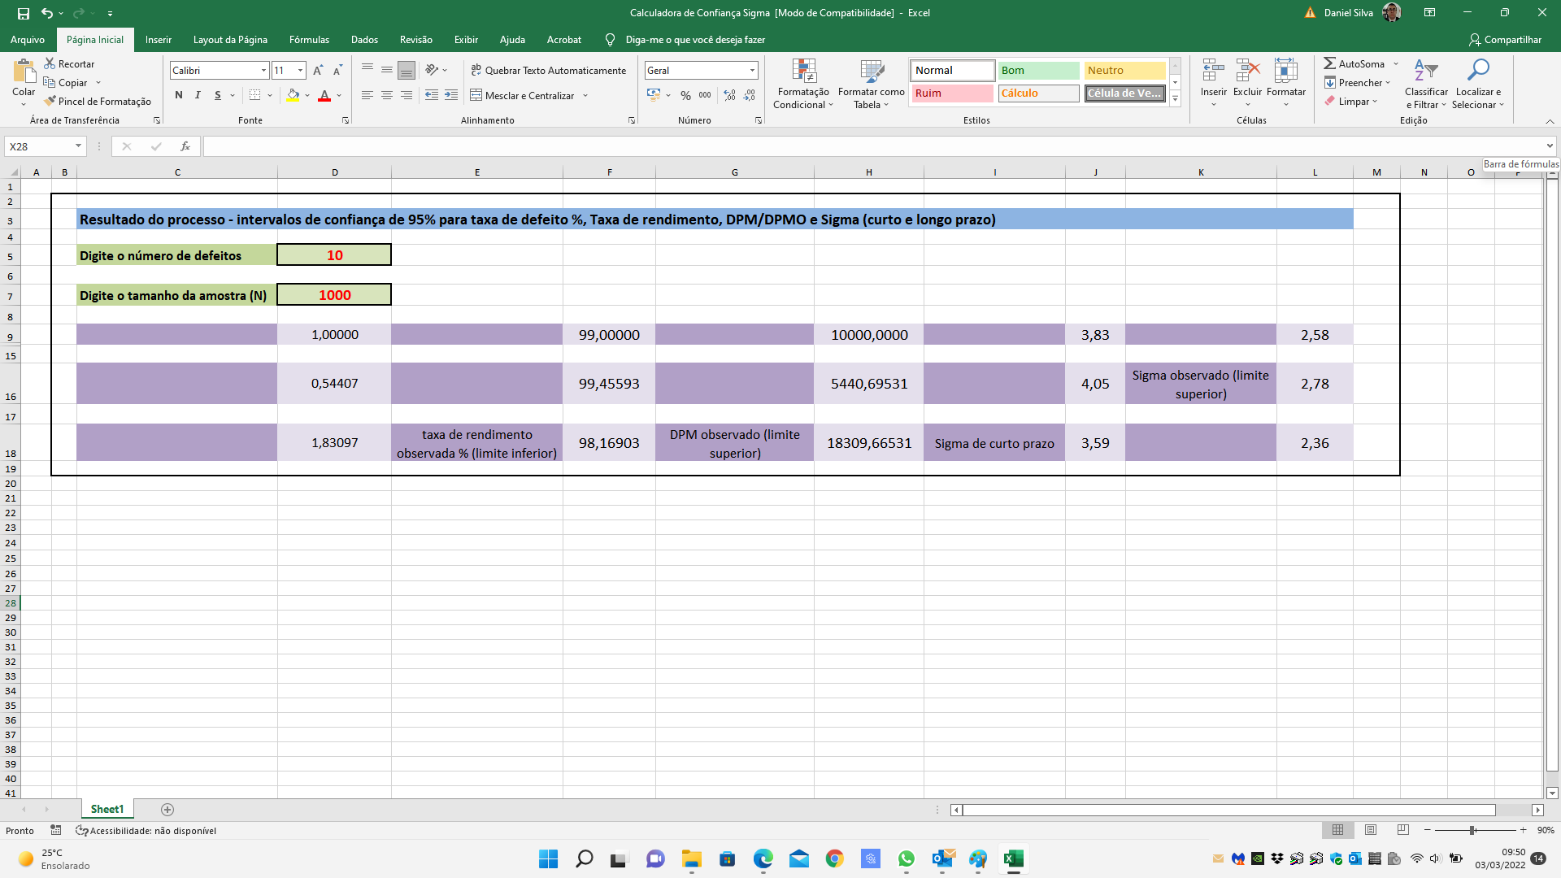Apply the Bom cell style
Viewport: 1561px width, 878px height.
[x=1038, y=71]
